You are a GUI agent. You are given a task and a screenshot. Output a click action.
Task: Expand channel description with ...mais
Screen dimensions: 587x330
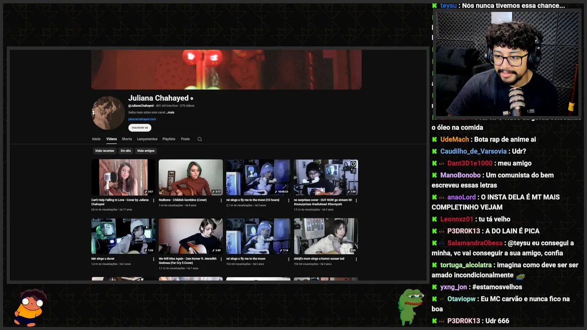pyautogui.click(x=170, y=112)
